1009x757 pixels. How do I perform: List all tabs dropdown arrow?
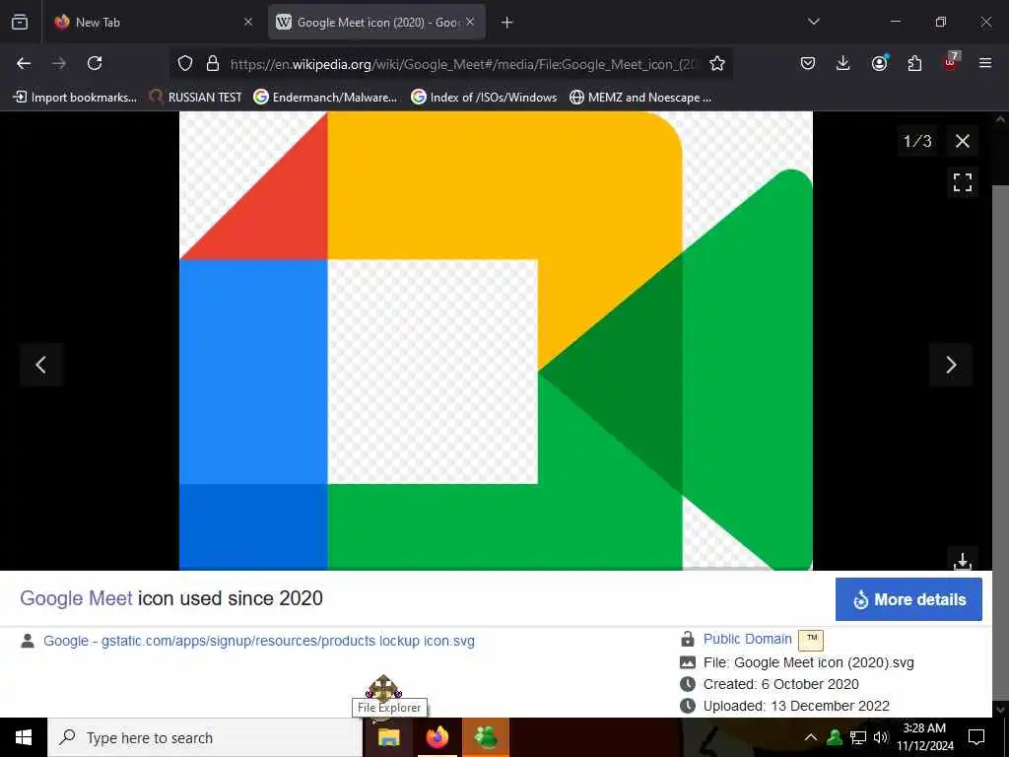click(x=813, y=22)
